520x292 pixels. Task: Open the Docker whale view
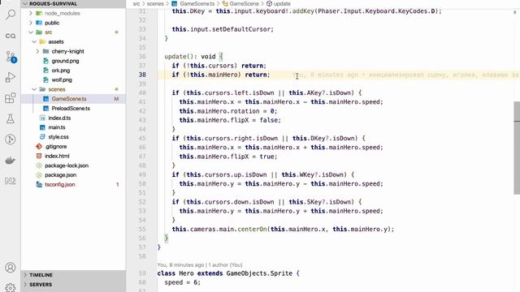[11, 161]
